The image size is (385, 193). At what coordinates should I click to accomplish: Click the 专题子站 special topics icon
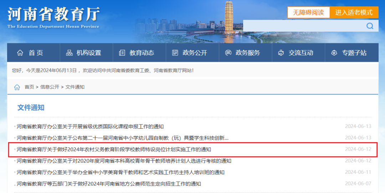[x=334, y=53]
